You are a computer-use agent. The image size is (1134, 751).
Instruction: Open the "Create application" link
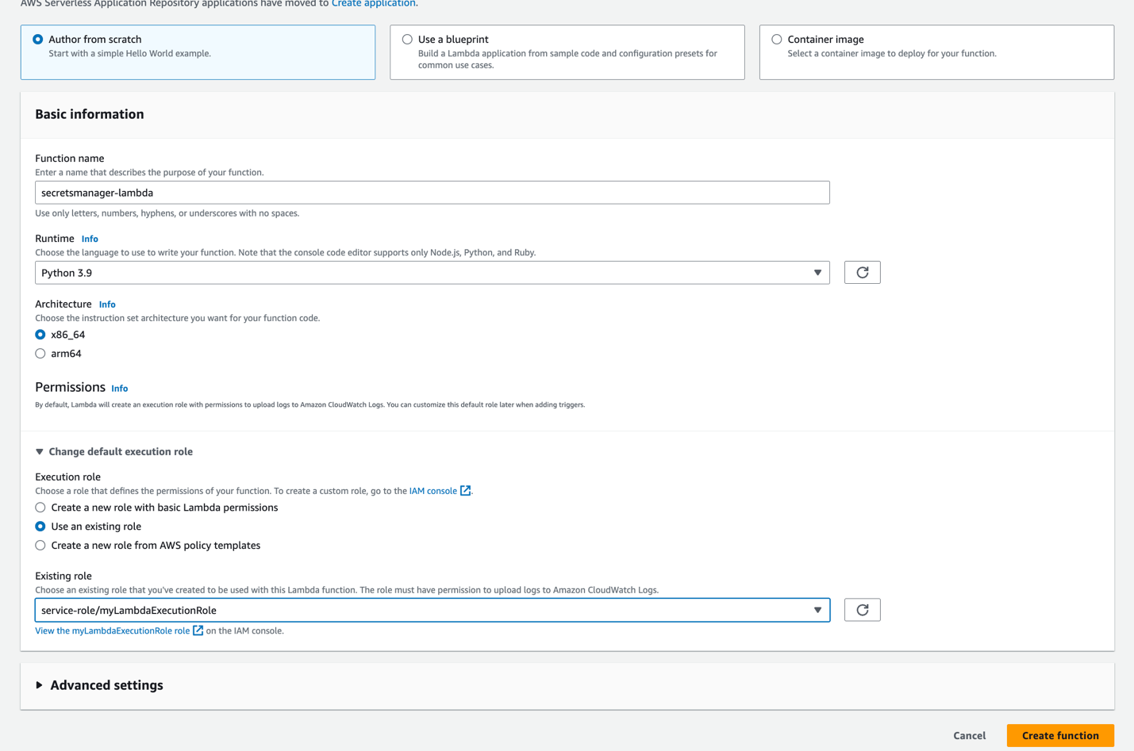coord(373,3)
